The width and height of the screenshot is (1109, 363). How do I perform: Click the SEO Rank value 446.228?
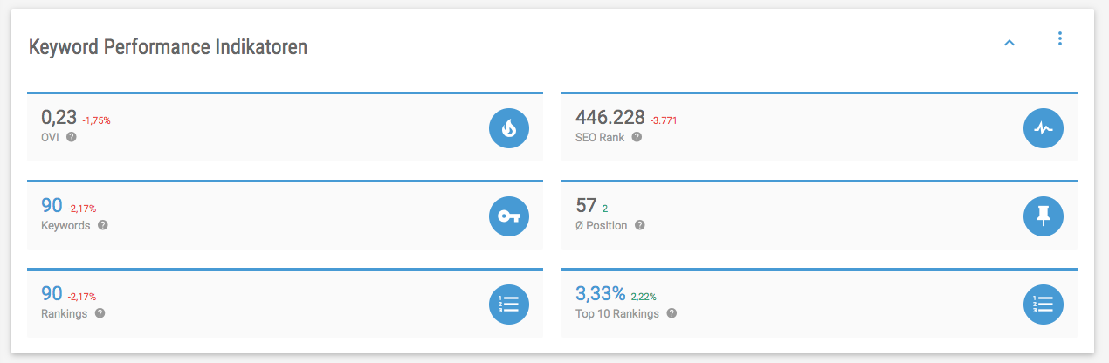point(610,118)
